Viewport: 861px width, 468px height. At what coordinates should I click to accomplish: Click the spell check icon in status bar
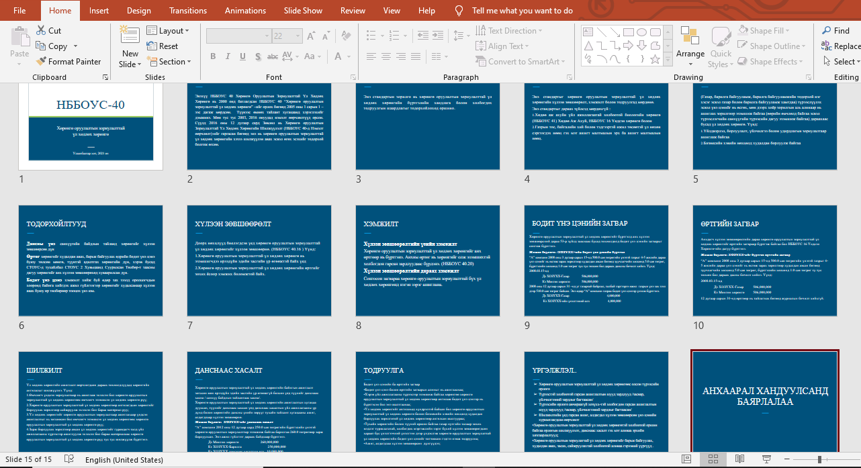(x=69, y=459)
